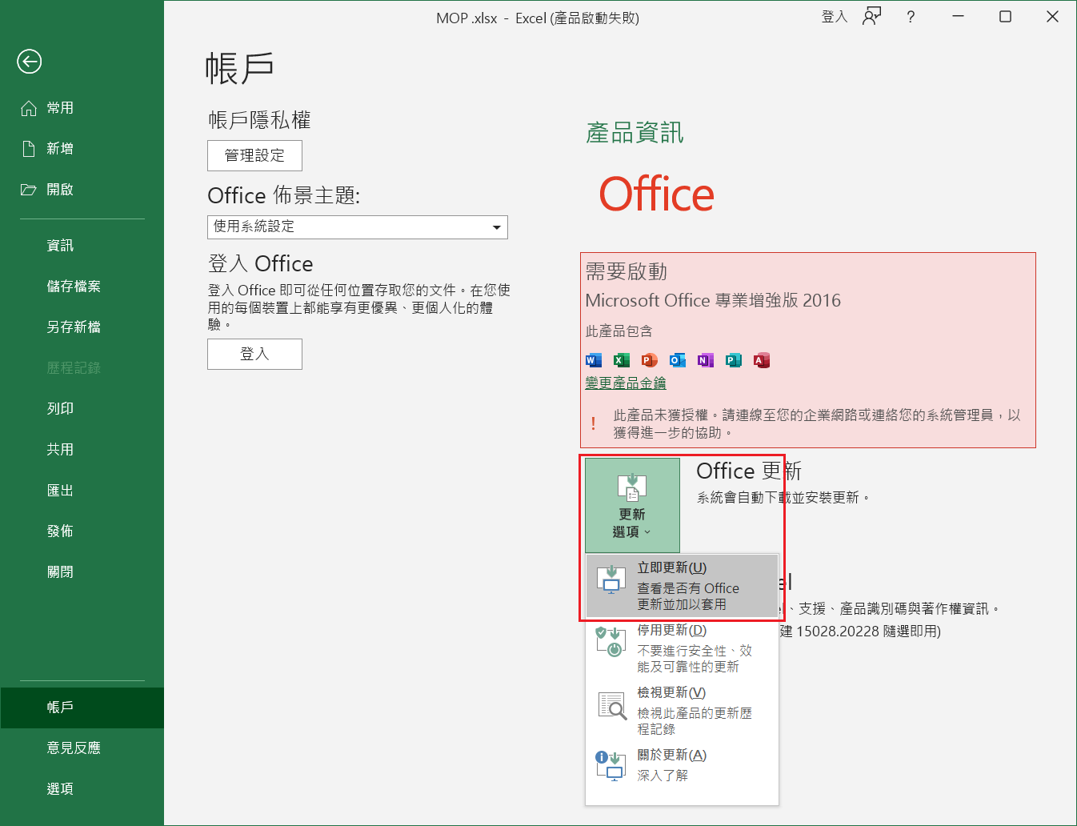Click the Word app icon
Screen dimensions: 1077x826
(x=594, y=360)
